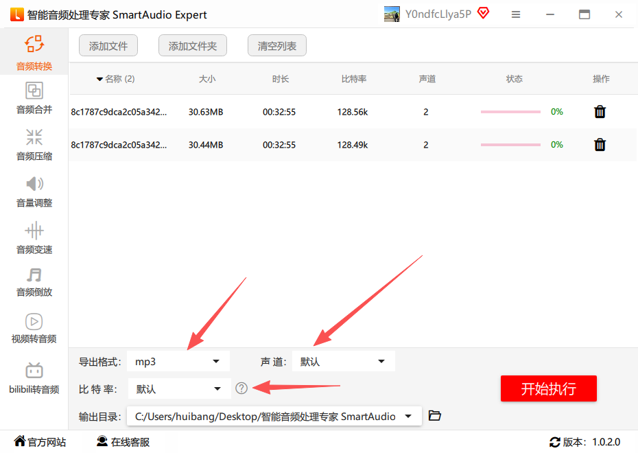
Task: Select the first 8c1787c9dca2c05a342... file row name
Action: (119, 112)
